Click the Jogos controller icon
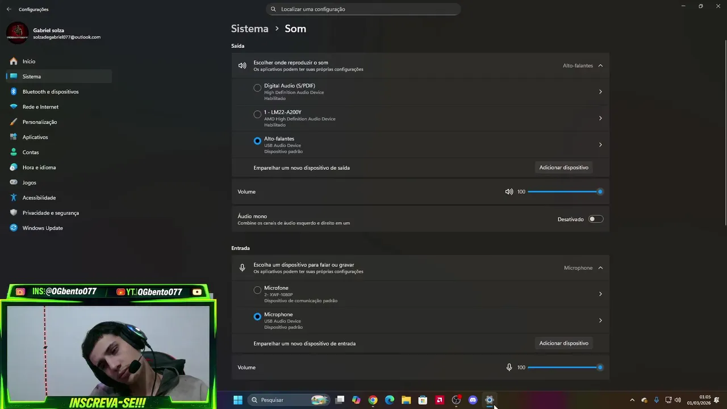 pyautogui.click(x=14, y=182)
